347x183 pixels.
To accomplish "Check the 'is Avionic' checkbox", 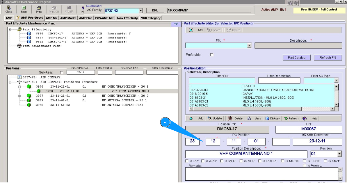I will point(304,166).
